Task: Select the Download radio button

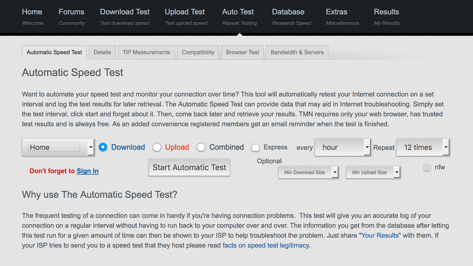Action: [103, 147]
